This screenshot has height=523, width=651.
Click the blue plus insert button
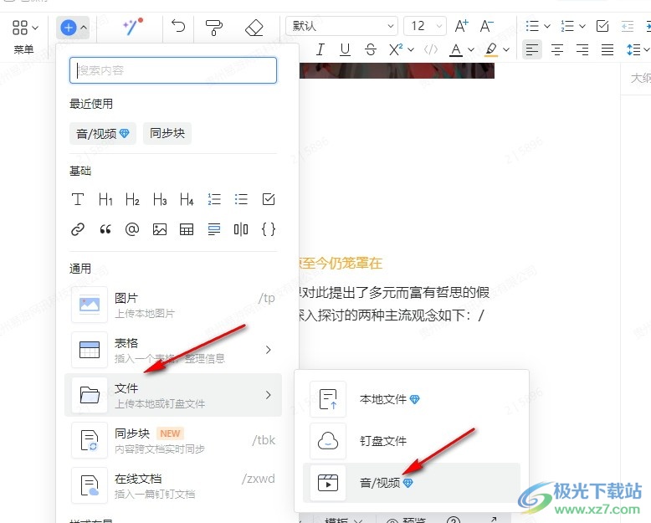pos(69,28)
